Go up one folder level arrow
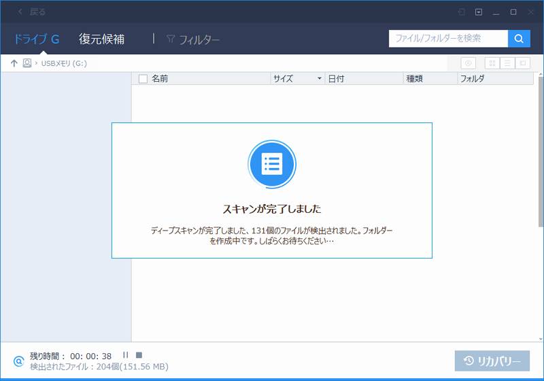The width and height of the screenshot is (544, 381). [x=14, y=63]
